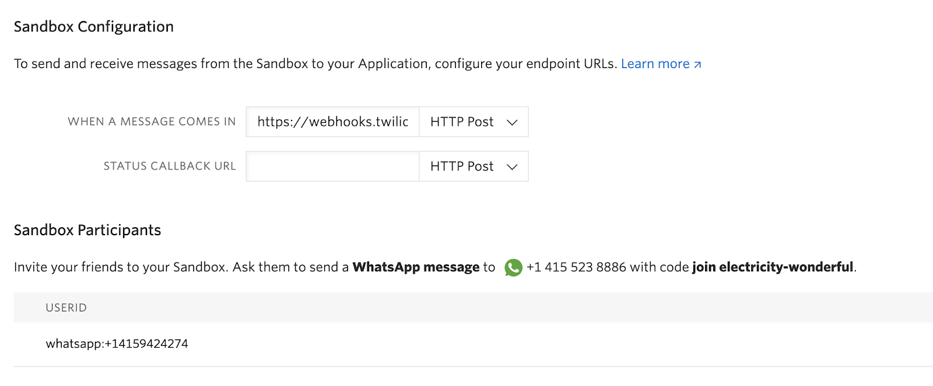Edit the When a Message Comes In URL field
Screen dimensions: 933x386
coord(332,122)
